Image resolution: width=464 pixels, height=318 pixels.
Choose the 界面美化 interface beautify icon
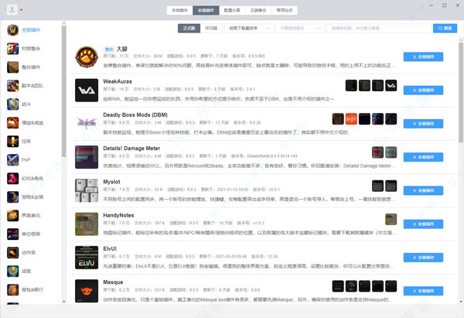[12, 216]
